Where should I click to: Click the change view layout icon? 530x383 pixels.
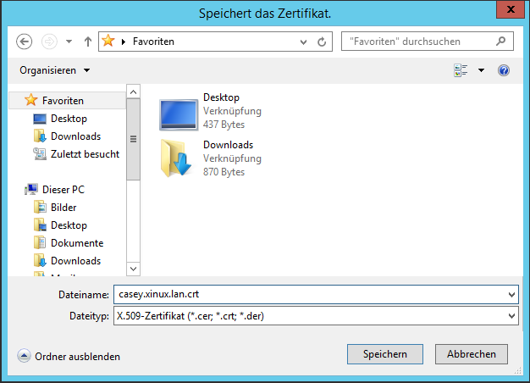(x=461, y=70)
